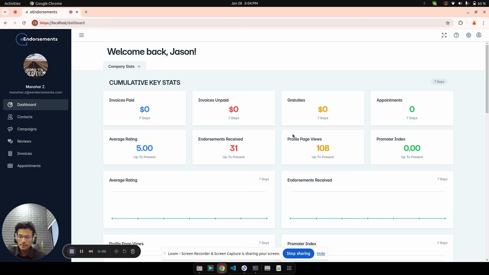This screenshot has height=275, width=489.
Task: Click the Average Rating value 5.00
Action: point(144,148)
